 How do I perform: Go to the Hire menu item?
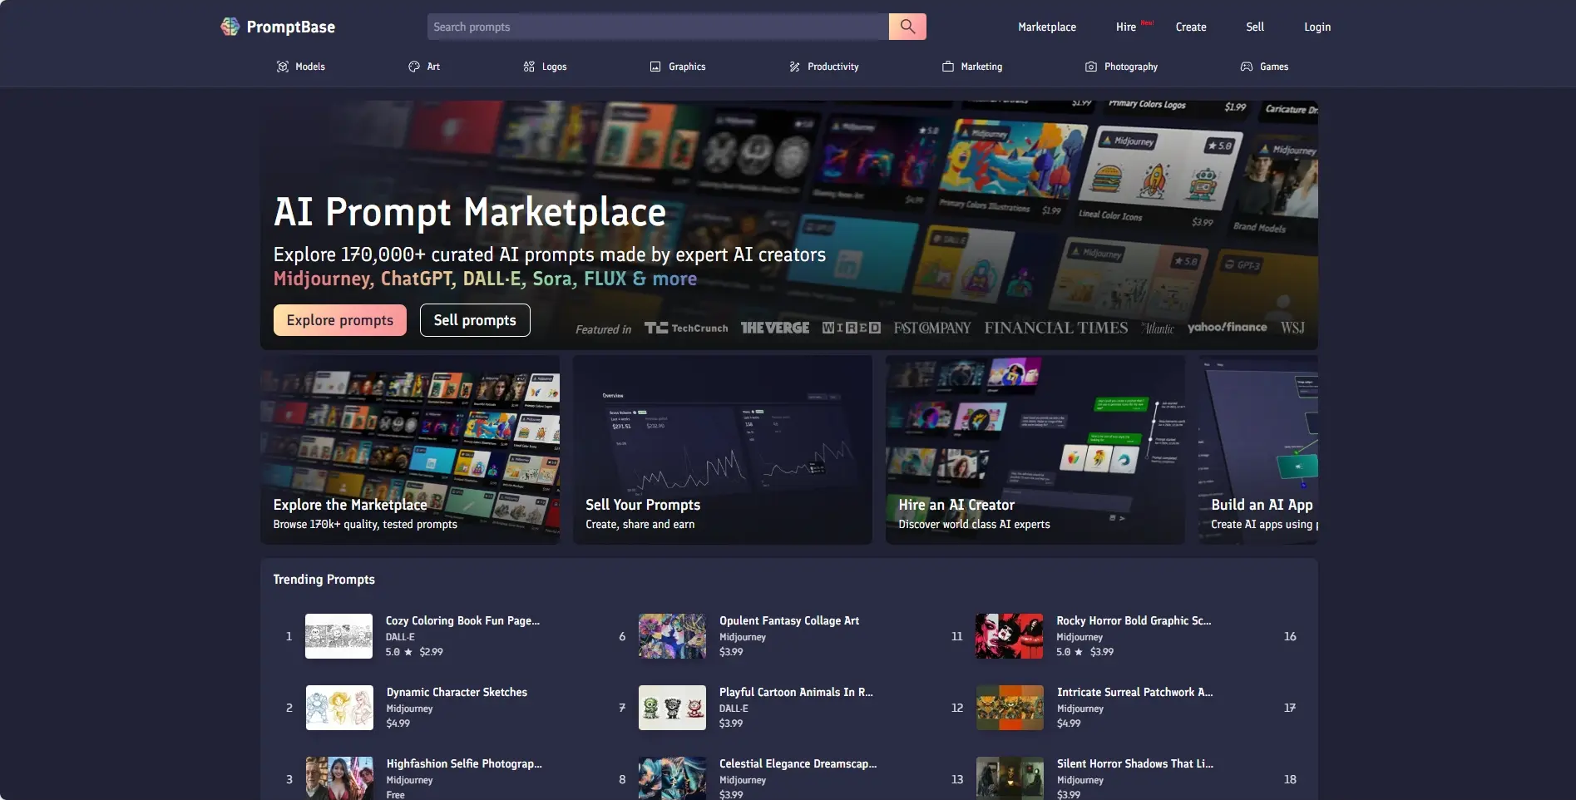pyautogui.click(x=1125, y=27)
